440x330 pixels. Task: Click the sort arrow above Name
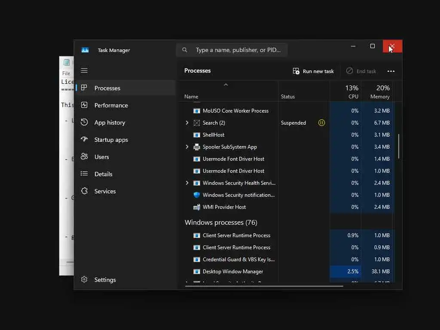tap(226, 85)
